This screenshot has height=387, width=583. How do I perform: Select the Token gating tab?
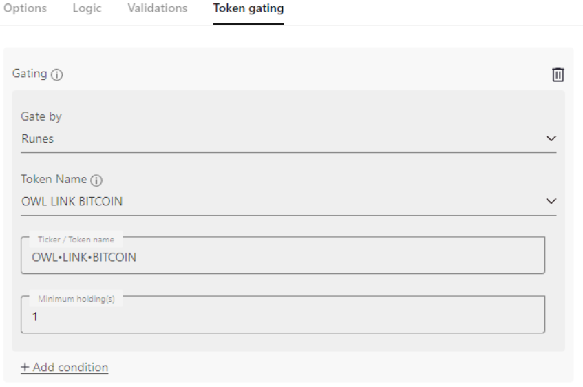(x=248, y=9)
